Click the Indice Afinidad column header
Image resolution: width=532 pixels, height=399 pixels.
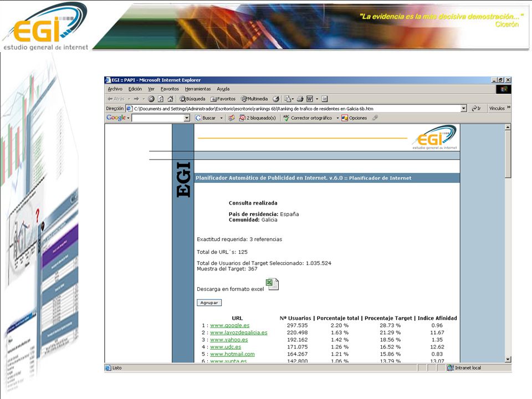[x=437, y=318]
